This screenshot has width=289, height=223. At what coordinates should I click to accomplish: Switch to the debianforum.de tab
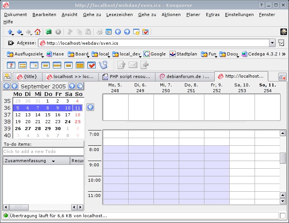click(x=185, y=77)
